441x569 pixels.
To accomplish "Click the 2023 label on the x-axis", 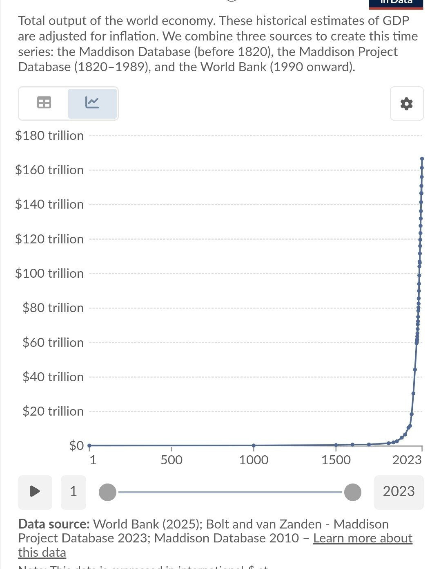I will point(407,460).
